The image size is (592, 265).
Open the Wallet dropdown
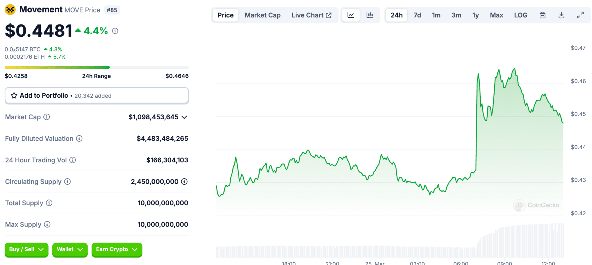70,249
